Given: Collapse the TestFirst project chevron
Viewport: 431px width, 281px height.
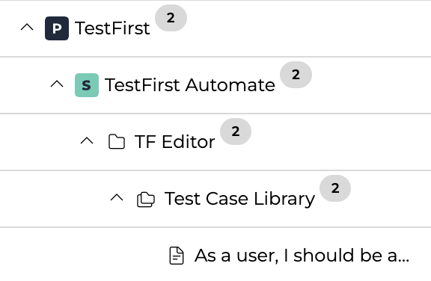Looking at the screenshot, I should coord(27,27).
